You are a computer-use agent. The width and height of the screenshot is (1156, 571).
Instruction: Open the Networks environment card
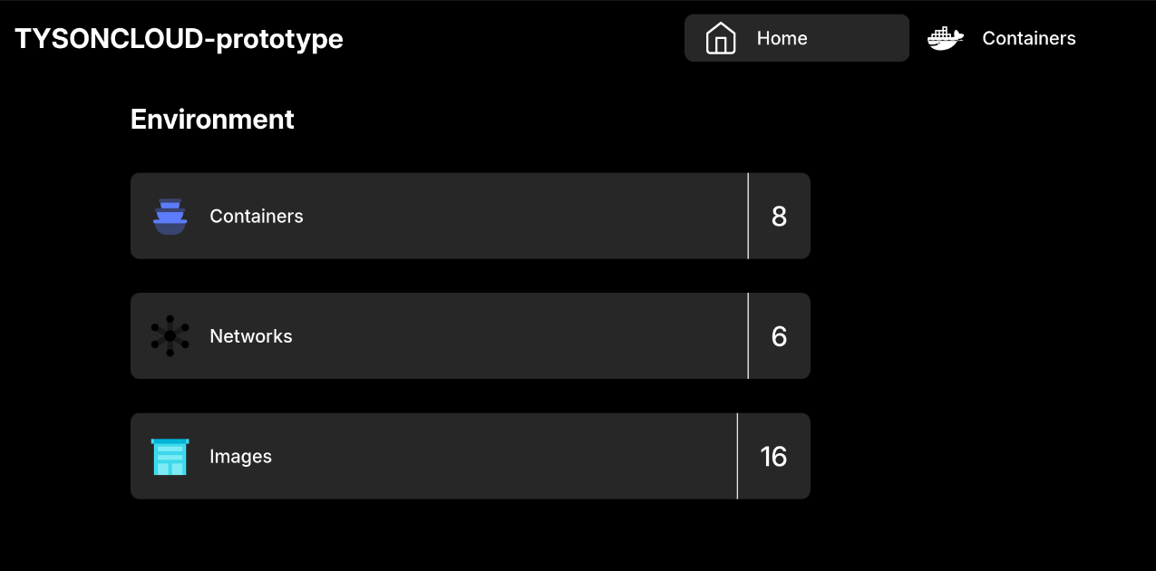click(x=471, y=335)
